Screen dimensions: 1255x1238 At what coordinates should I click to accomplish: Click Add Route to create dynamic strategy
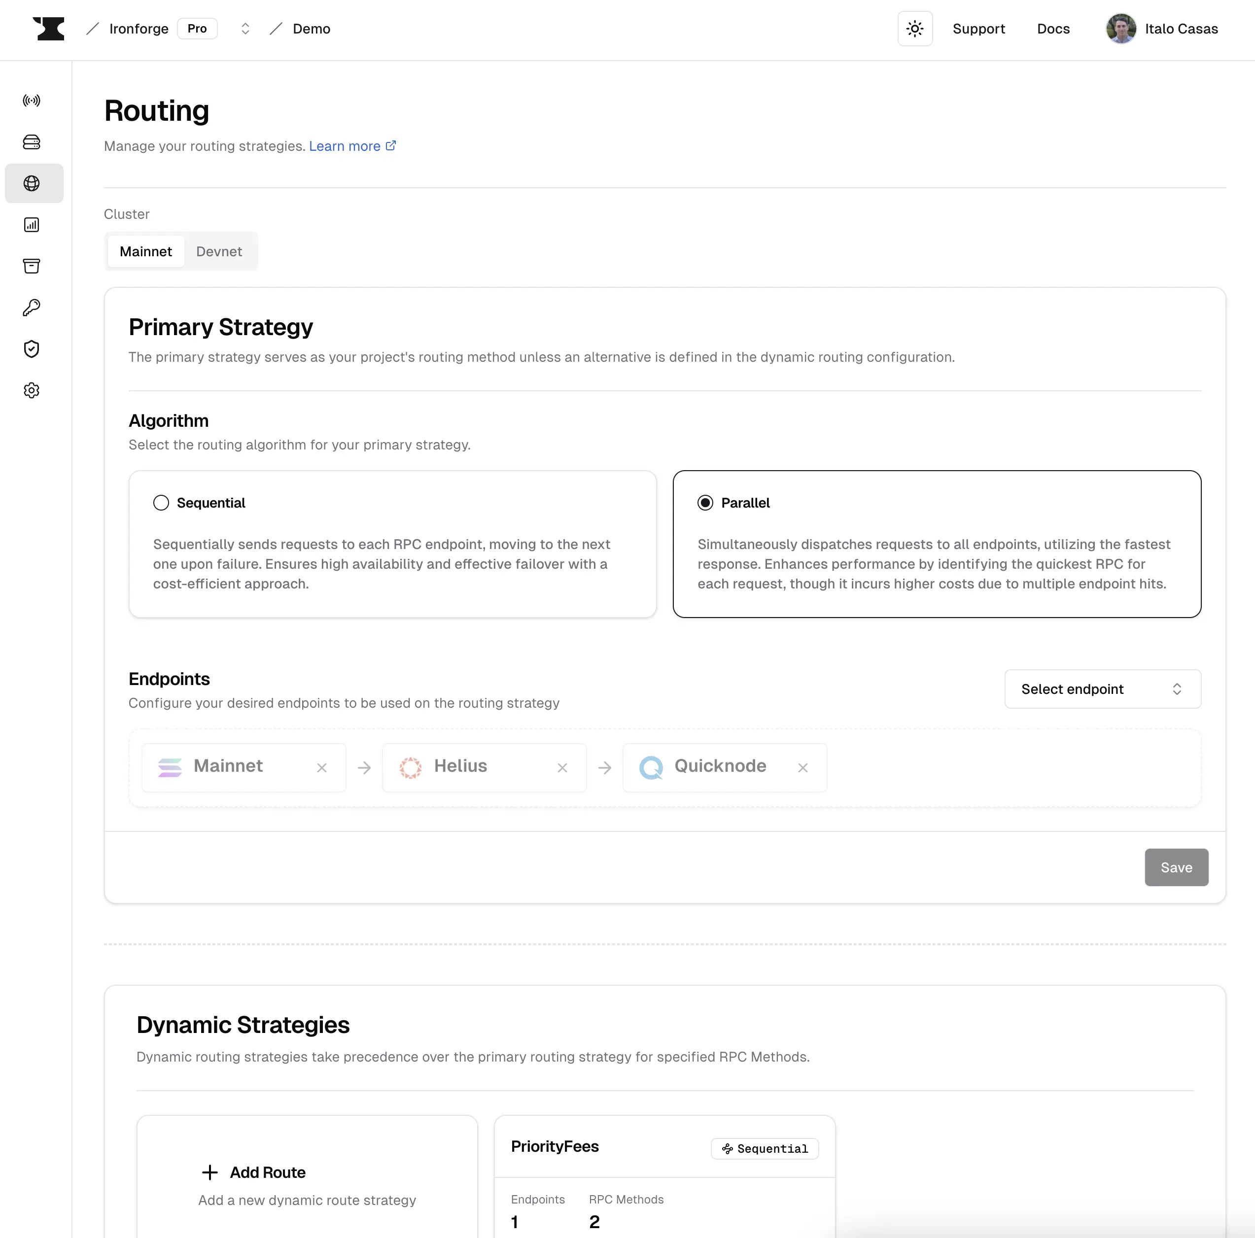pos(253,1172)
